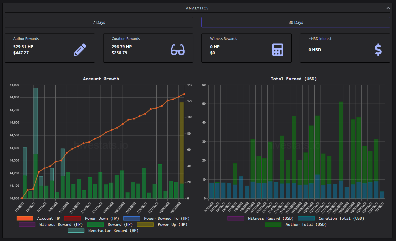Toggle Benefactor Reward (HP) legend item
This screenshot has height=241, width=396.
click(x=103, y=230)
